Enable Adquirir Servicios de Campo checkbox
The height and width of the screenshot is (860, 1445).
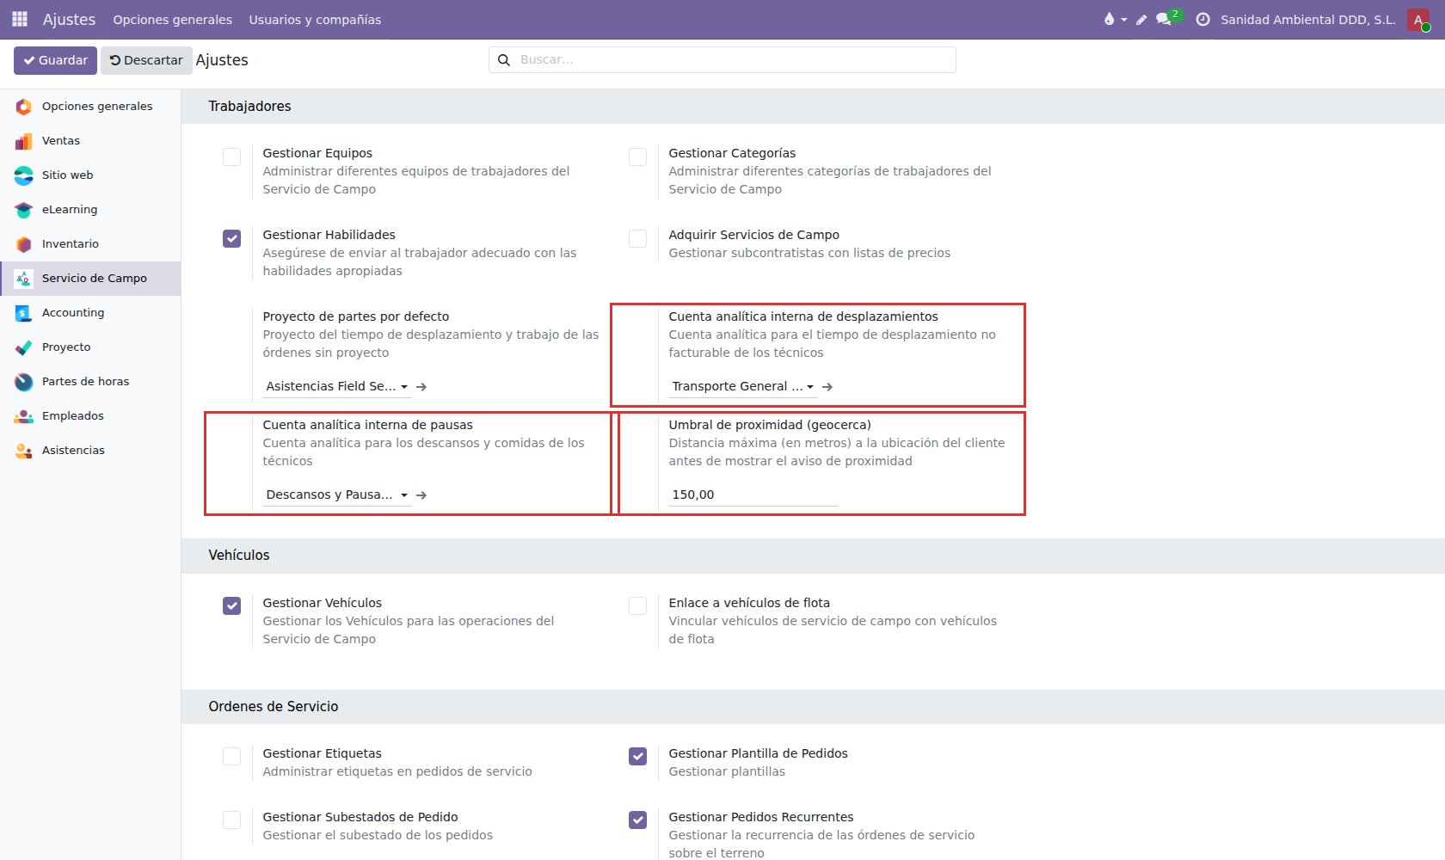coord(637,238)
